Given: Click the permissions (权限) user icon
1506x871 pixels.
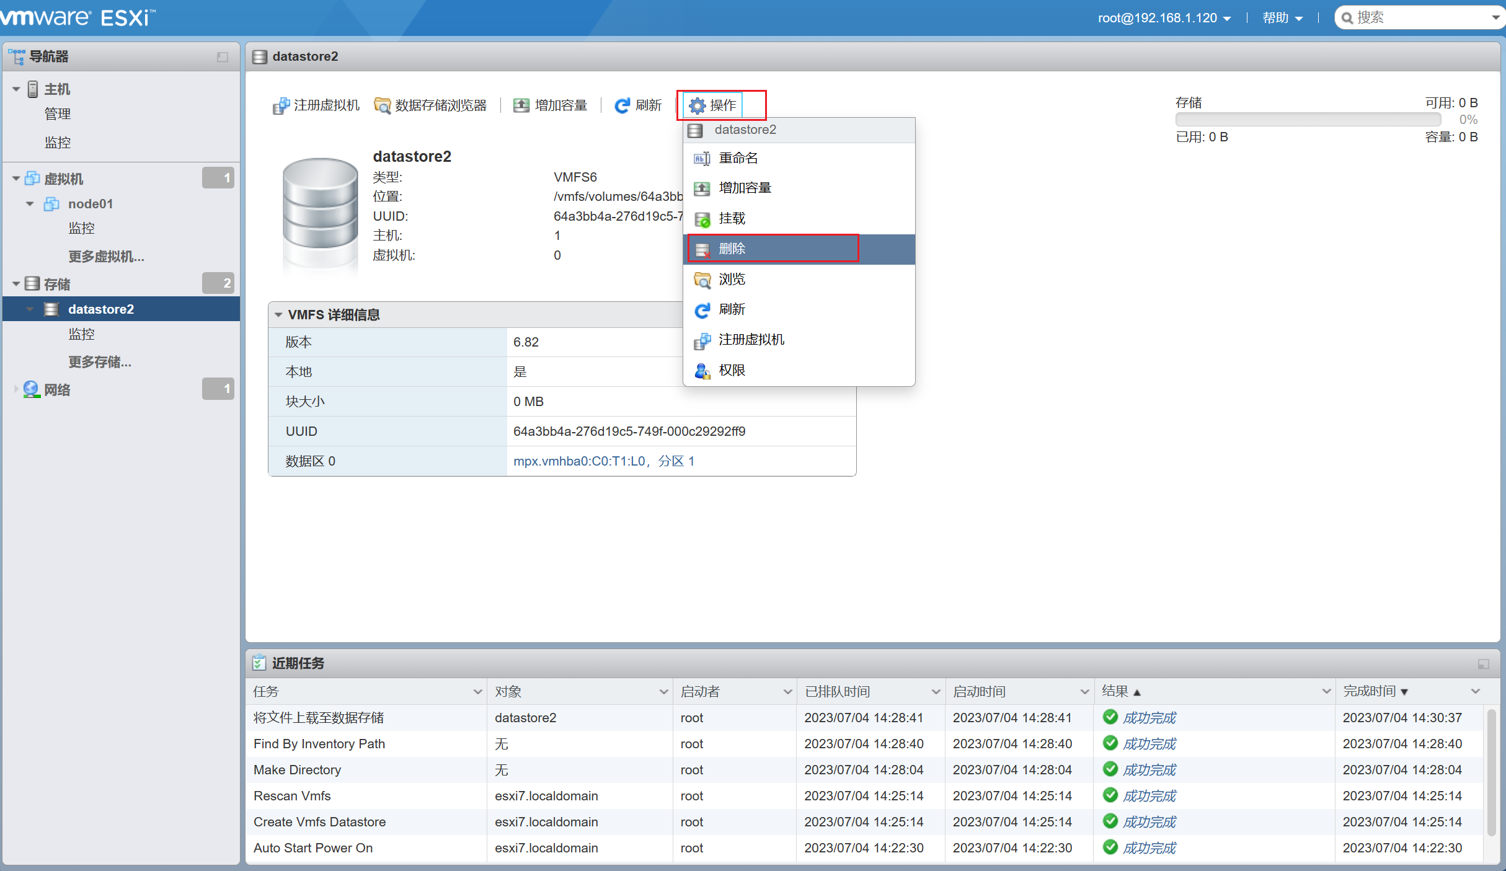Looking at the screenshot, I should (x=702, y=371).
